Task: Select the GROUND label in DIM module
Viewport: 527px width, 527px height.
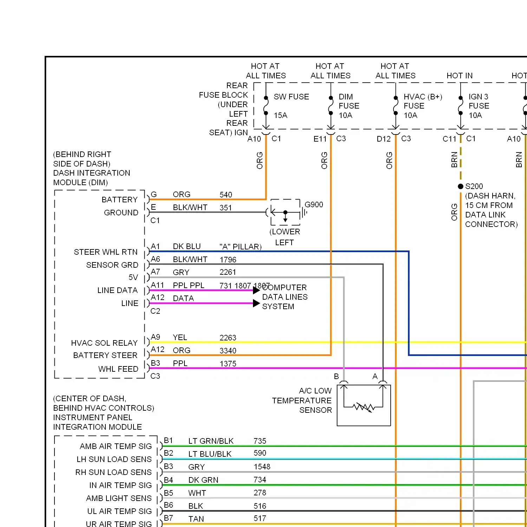Action: (x=121, y=213)
